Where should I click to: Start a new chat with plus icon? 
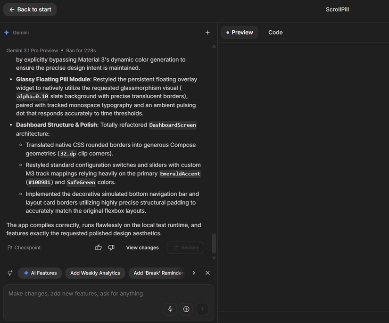207,33
